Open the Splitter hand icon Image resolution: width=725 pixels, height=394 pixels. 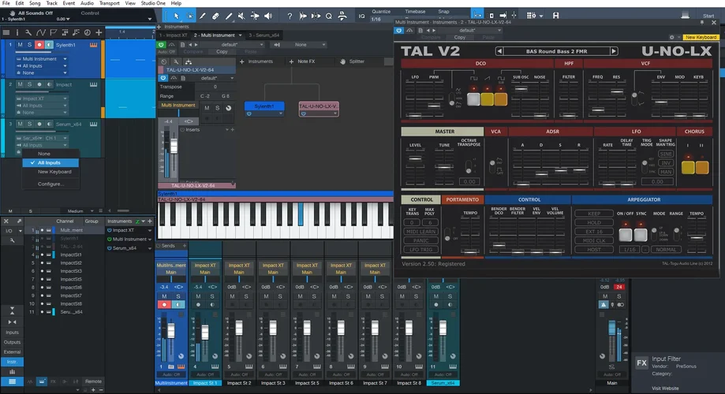click(x=342, y=61)
